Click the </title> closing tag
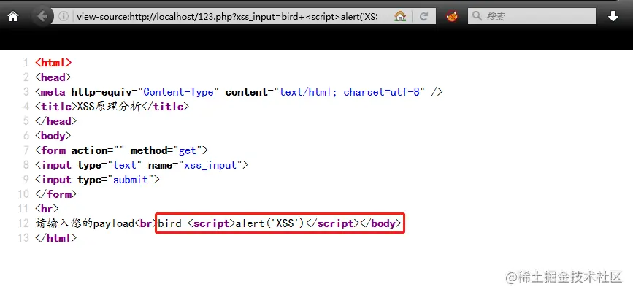Viewport: 633px width, 295px height. tap(165, 107)
